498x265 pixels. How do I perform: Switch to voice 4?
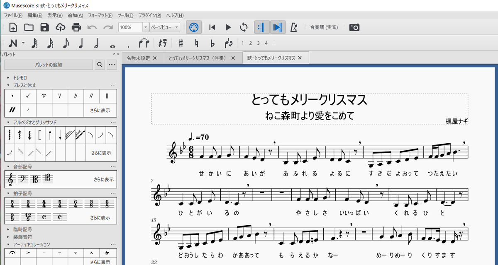click(x=266, y=43)
